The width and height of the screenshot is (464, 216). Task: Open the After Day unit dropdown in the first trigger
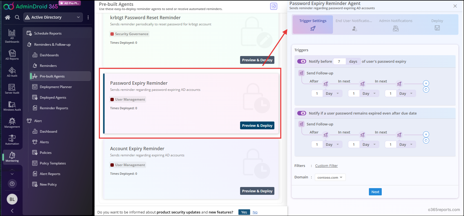click(332, 93)
